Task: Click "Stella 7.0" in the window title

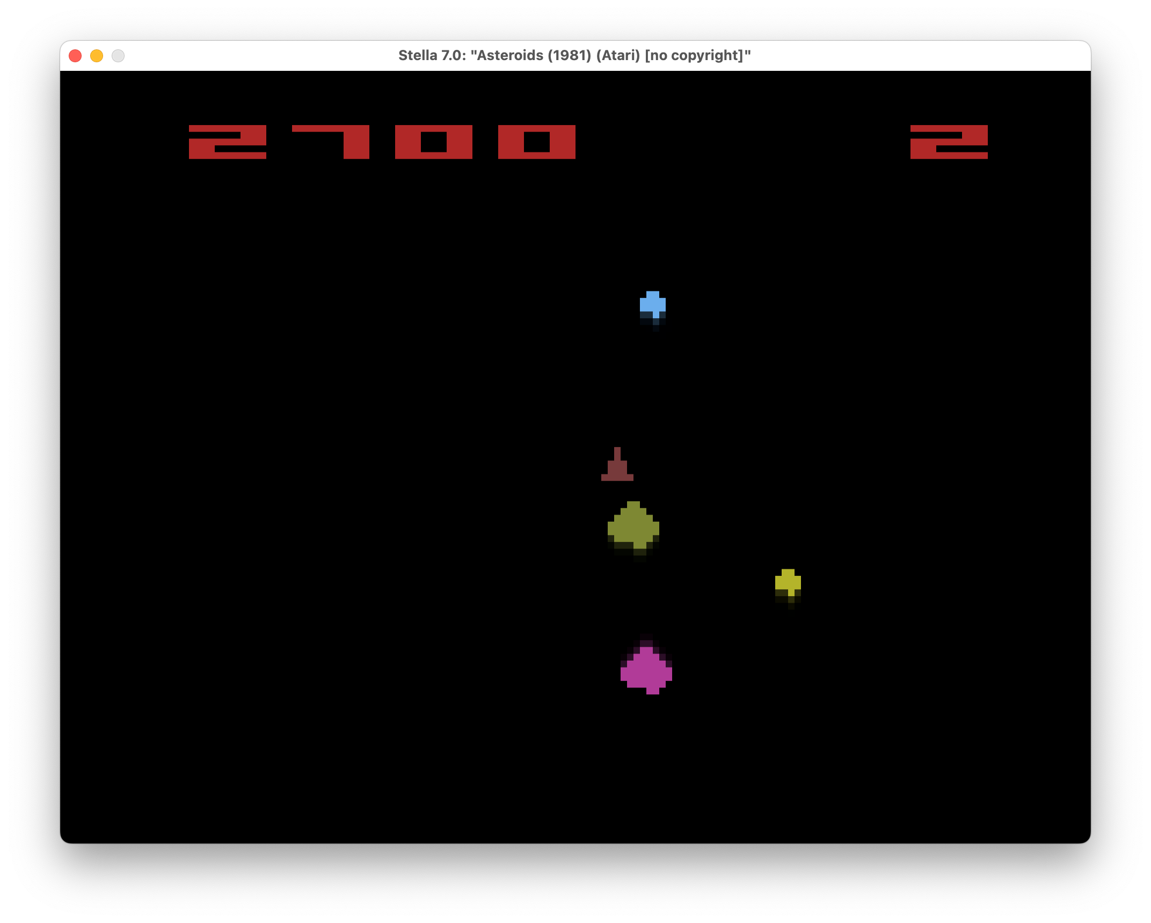Action: coord(431,55)
